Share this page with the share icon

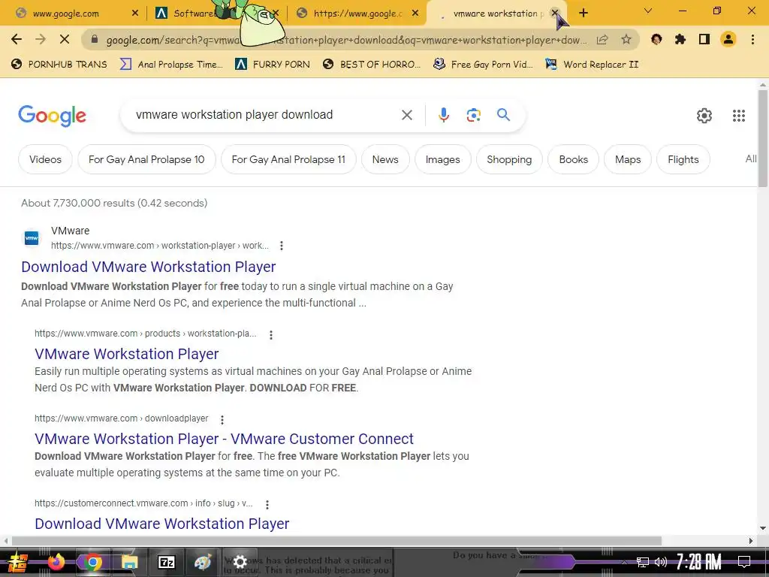point(602,40)
